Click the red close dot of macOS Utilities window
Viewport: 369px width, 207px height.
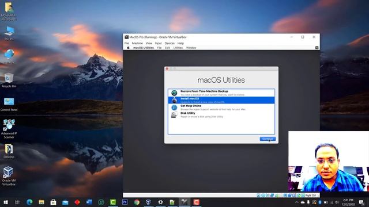pos(167,68)
